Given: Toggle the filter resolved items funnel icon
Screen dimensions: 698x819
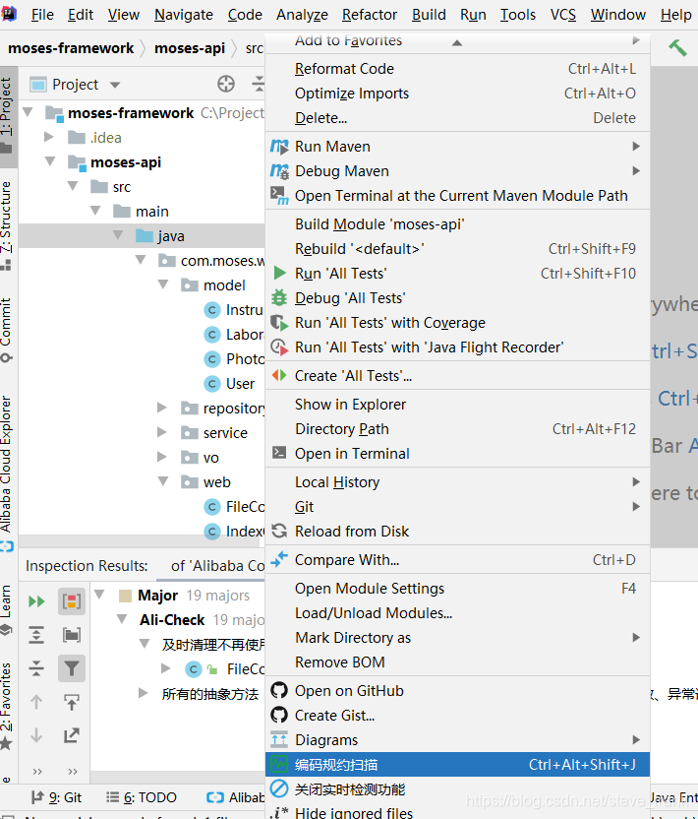Looking at the screenshot, I should coord(72,668).
